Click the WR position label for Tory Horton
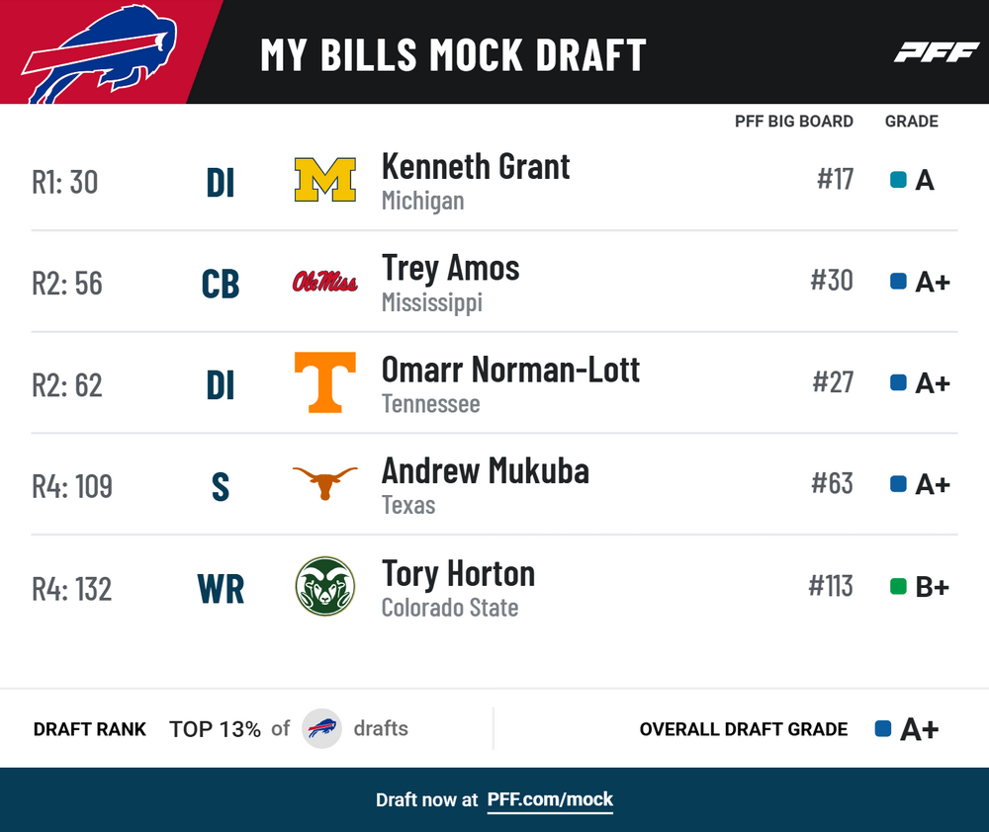The width and height of the screenshot is (989, 832). coord(221,589)
